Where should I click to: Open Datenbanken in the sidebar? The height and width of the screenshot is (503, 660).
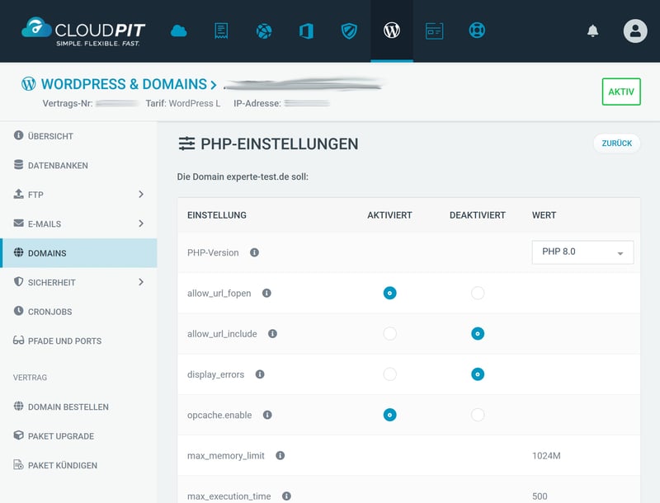tap(57, 166)
